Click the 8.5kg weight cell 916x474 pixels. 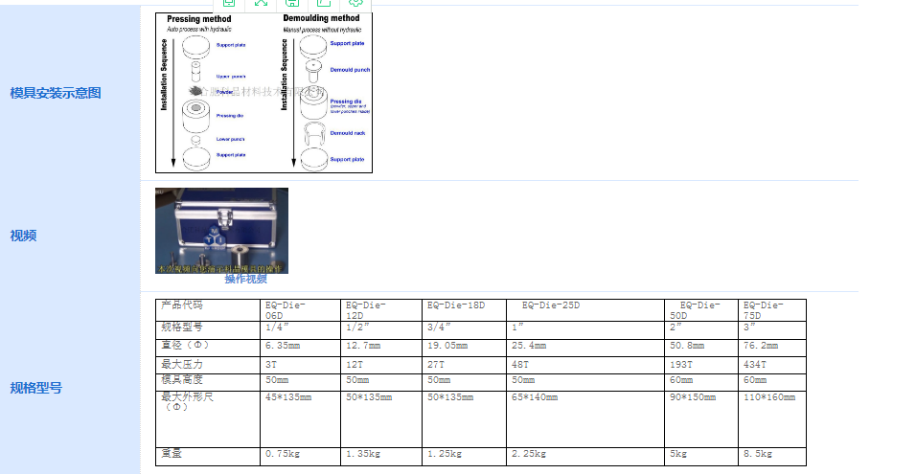point(772,457)
